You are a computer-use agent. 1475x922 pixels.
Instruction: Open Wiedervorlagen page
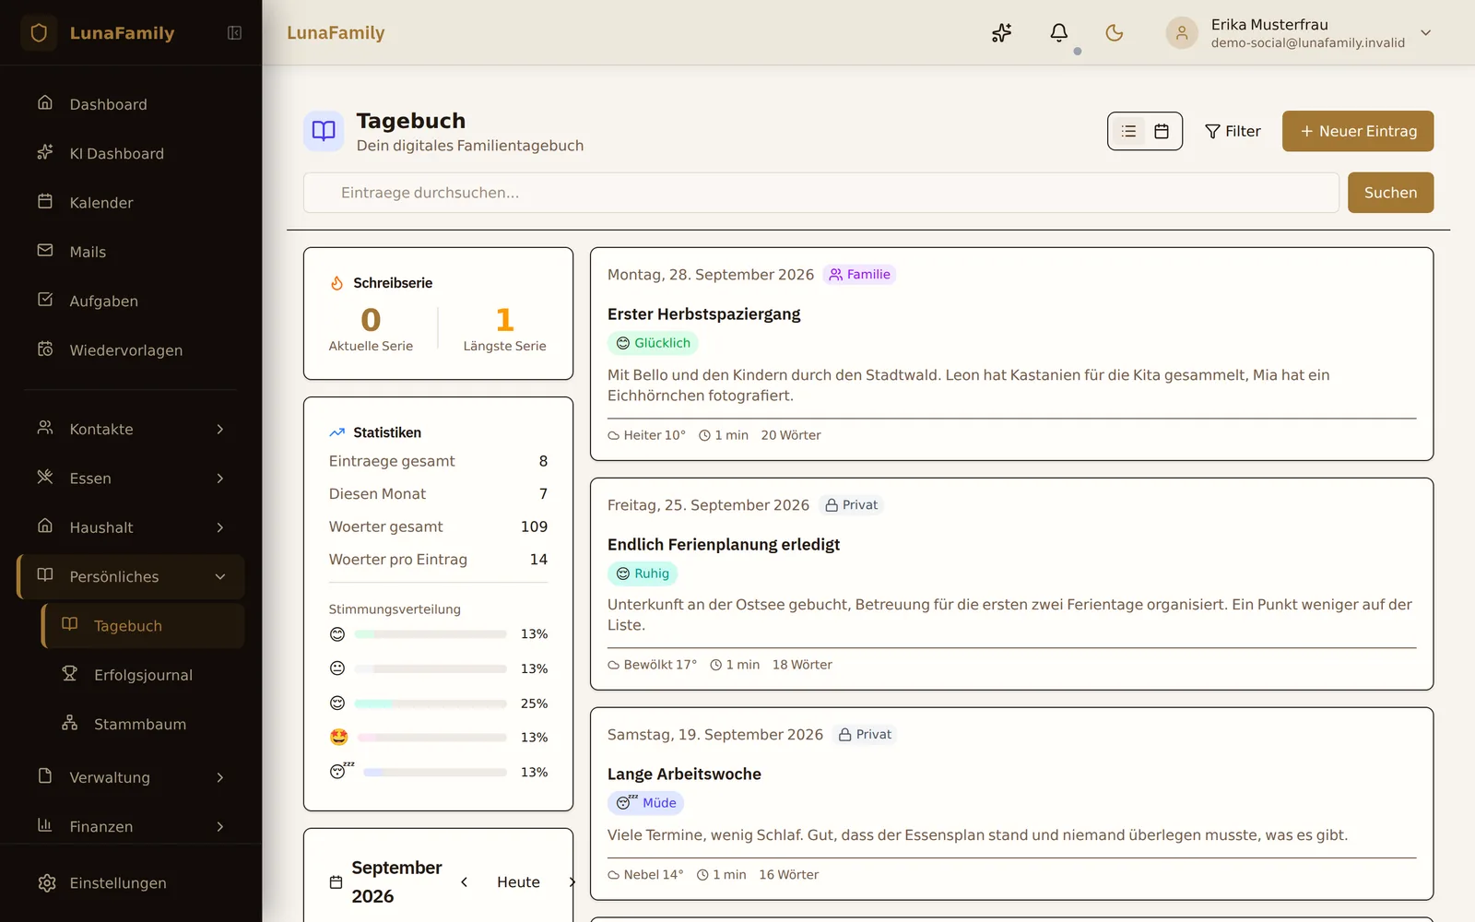pos(131,350)
